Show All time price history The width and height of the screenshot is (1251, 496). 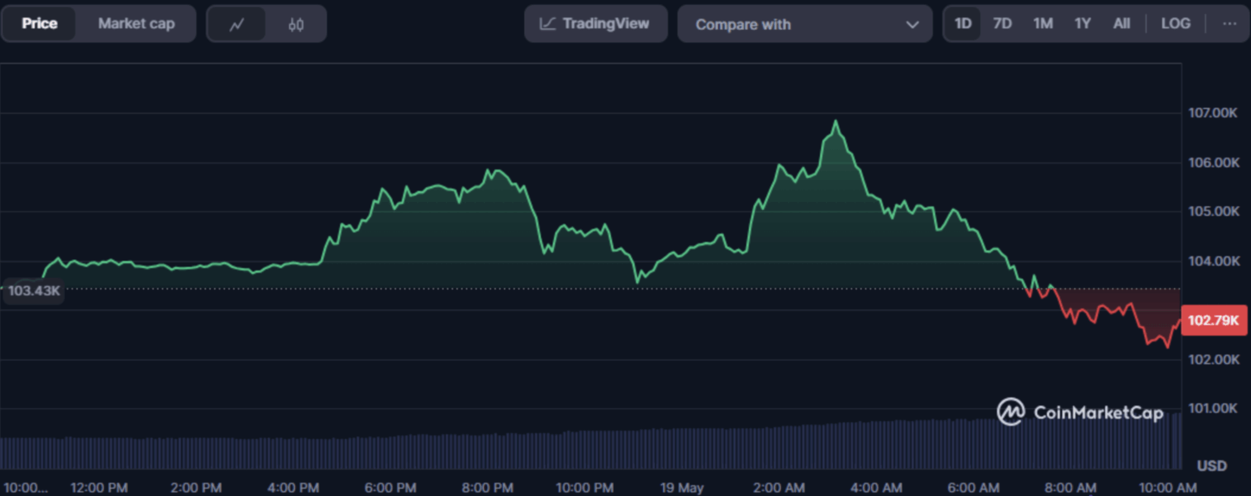[x=1122, y=24]
